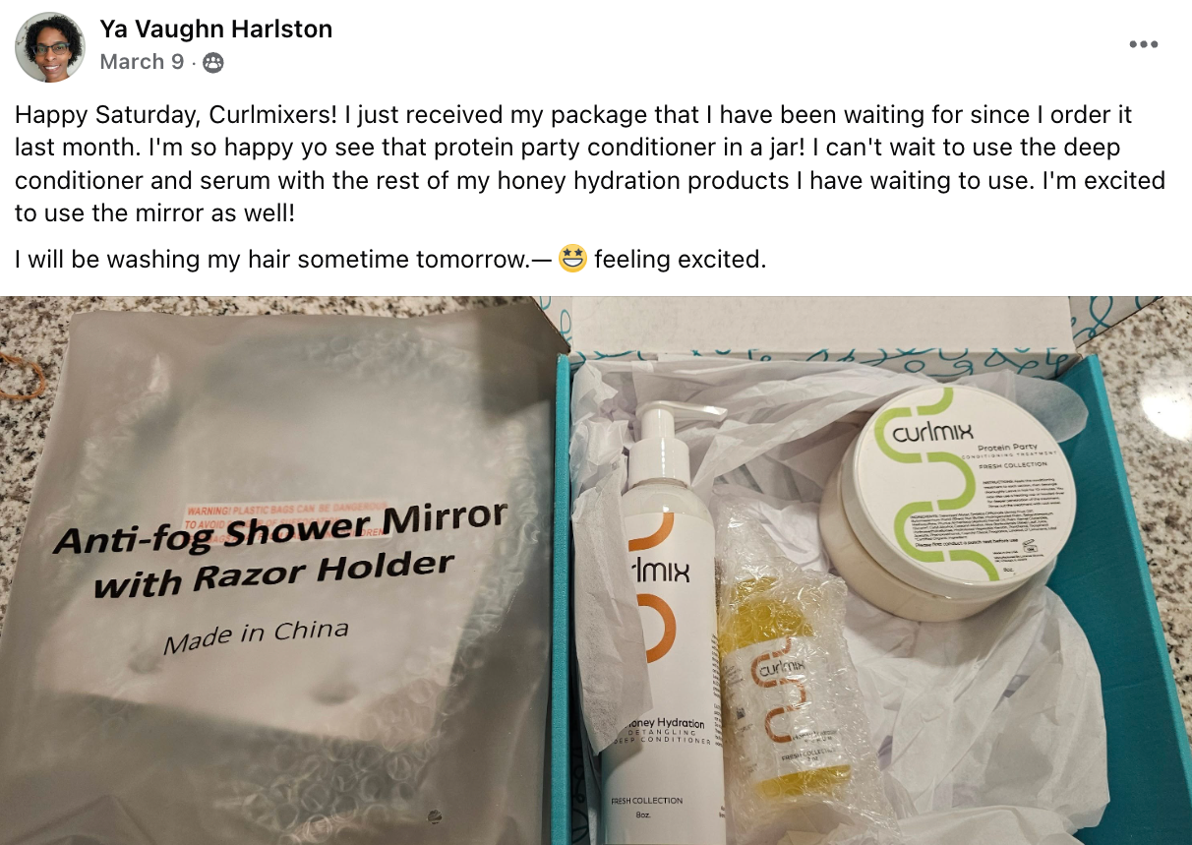1192x845 pixels.
Task: Open the post photo of the package
Action: coord(596,571)
